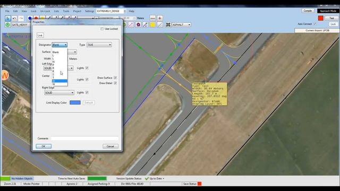This screenshot has width=340, height=191.
Task: Click the Compile button
Action: click(308, 11)
